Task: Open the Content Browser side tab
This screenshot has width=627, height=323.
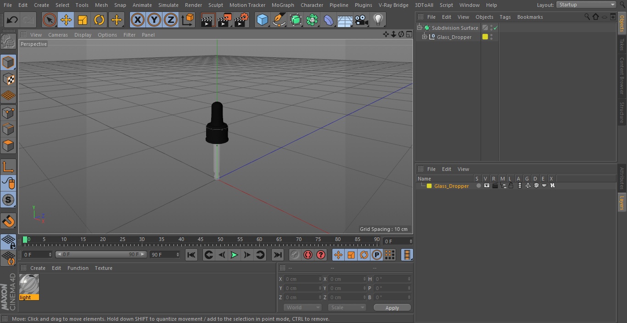Action: point(622,76)
